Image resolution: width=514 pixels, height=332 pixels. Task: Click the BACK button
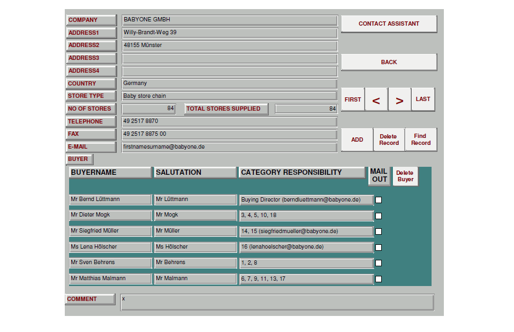tap(389, 62)
